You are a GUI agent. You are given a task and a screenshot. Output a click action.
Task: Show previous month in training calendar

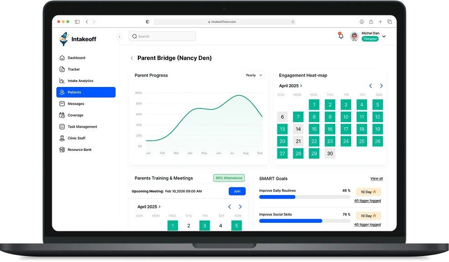pos(229,206)
